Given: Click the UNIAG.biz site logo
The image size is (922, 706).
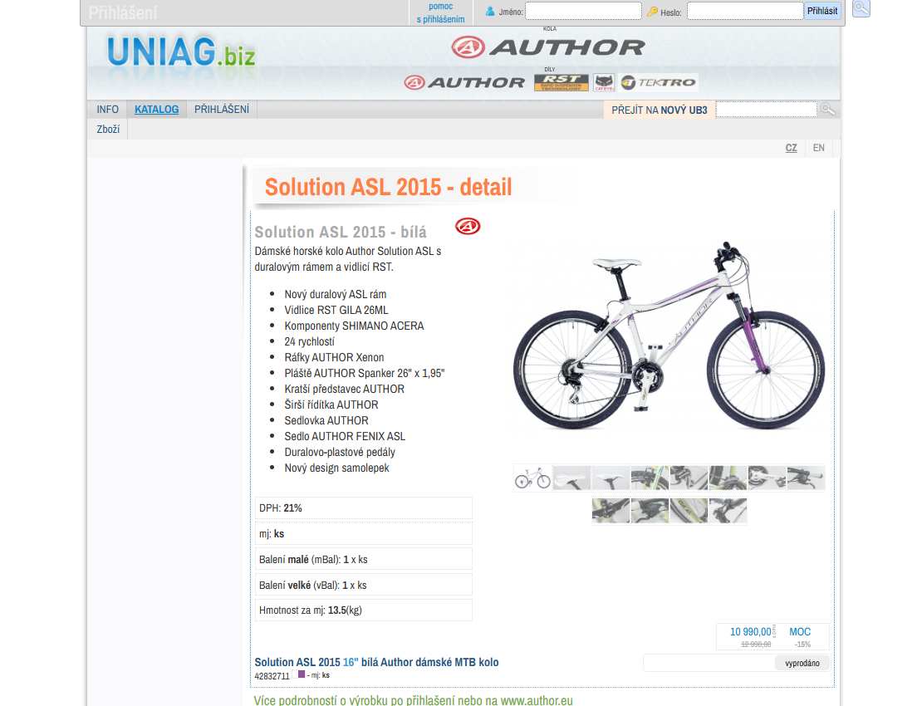Looking at the screenshot, I should (x=181, y=53).
